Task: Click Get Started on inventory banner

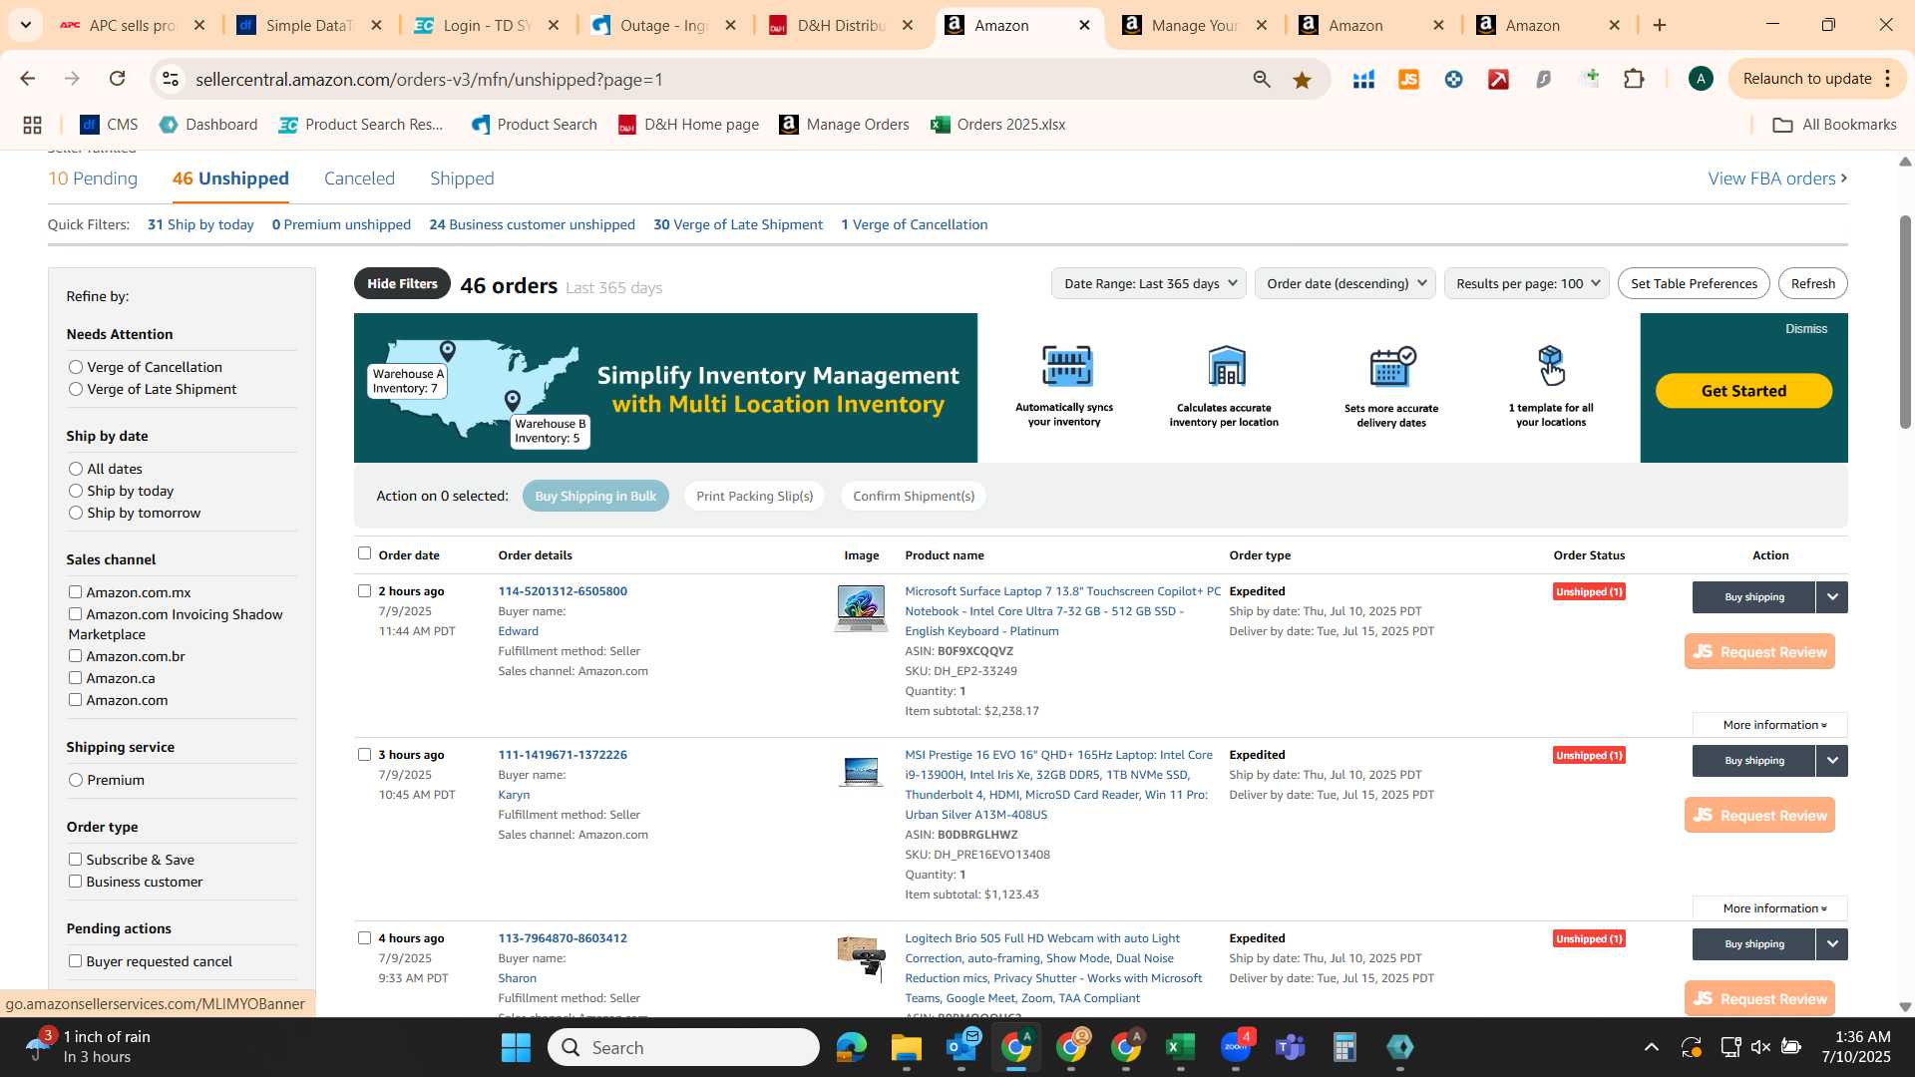Action: tap(1743, 391)
